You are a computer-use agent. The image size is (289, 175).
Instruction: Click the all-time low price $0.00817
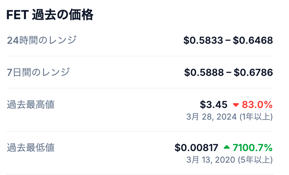[x=196, y=148]
